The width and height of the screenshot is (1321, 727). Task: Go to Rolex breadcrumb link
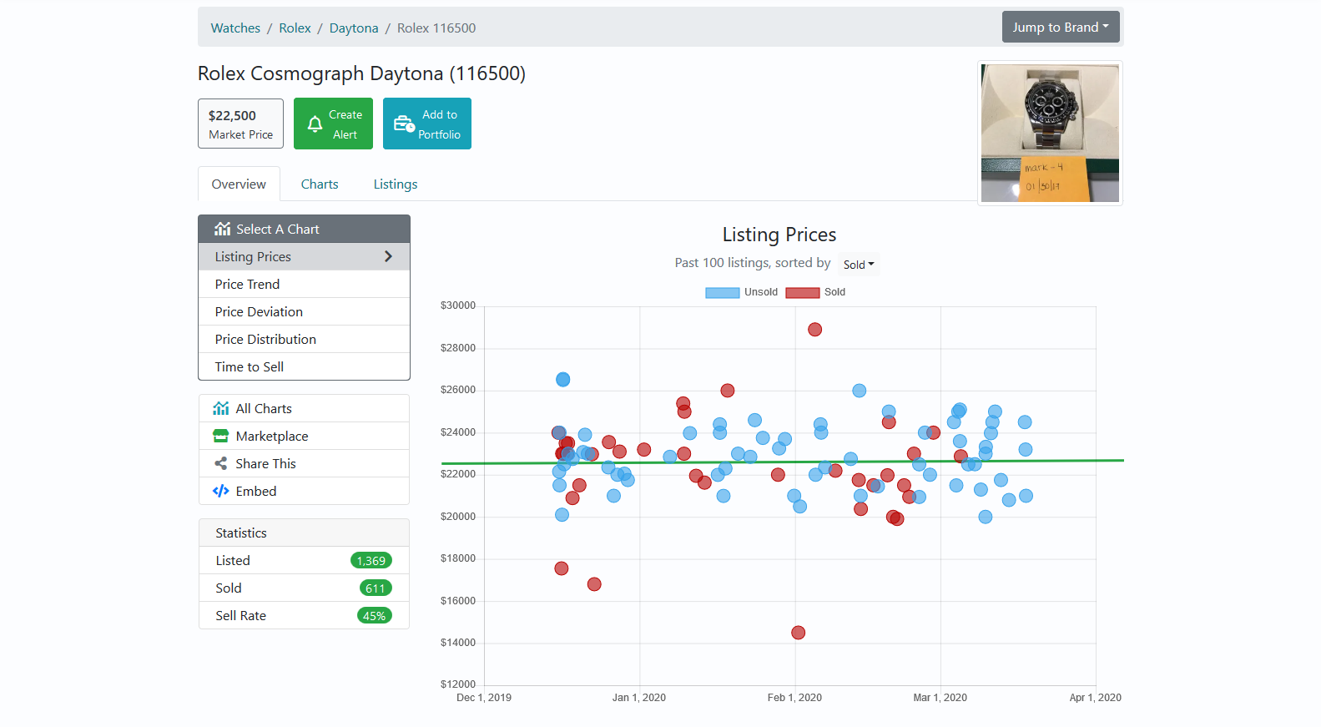[295, 28]
